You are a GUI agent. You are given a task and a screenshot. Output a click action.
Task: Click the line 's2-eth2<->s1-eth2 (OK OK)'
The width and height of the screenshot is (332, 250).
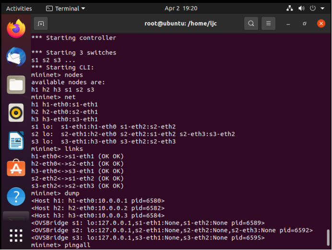(x=78, y=178)
